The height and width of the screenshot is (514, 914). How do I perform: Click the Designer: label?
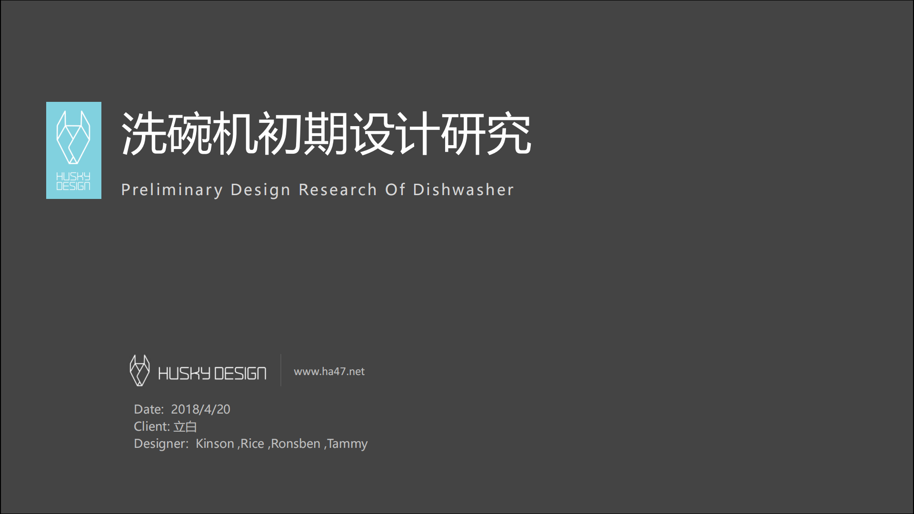(x=161, y=444)
